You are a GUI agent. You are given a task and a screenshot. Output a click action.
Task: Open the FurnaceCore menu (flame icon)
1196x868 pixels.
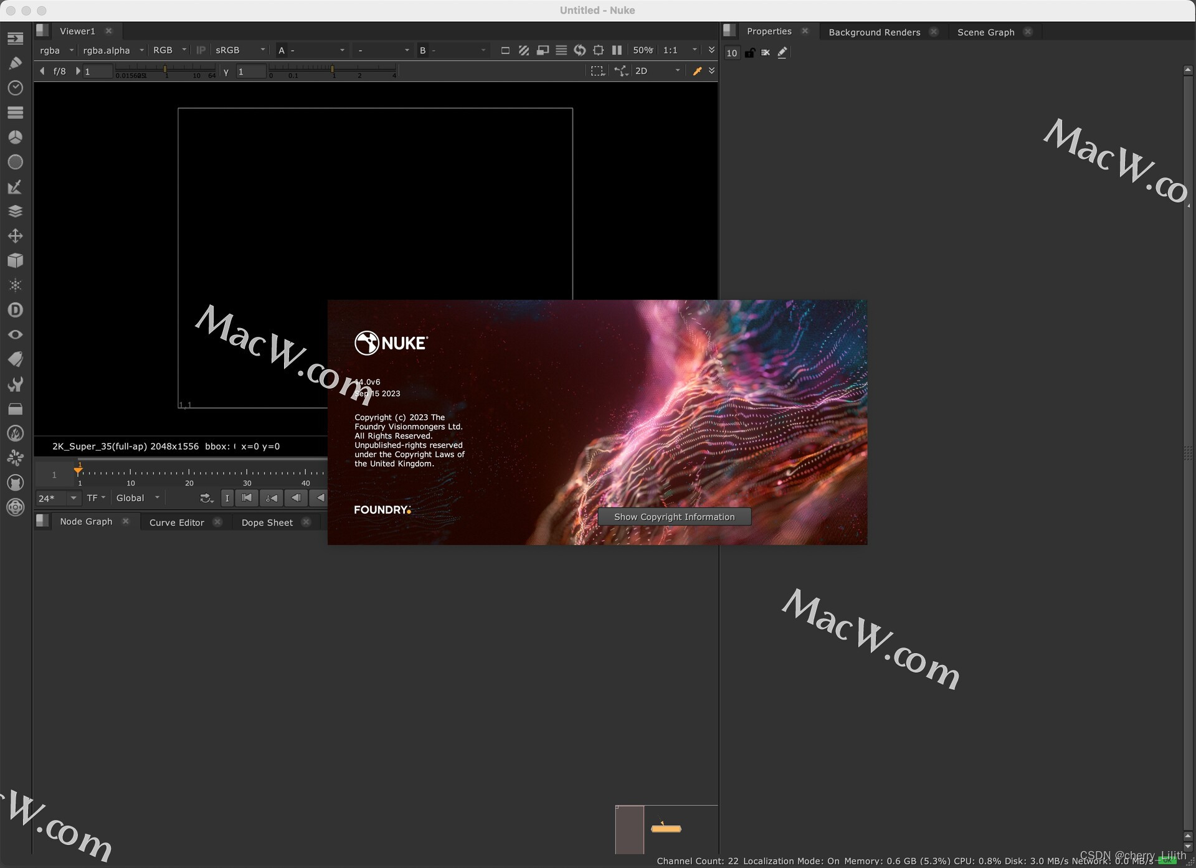click(x=15, y=433)
